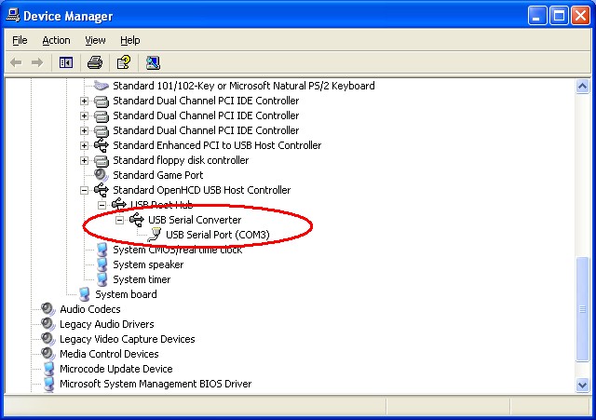Click the OpenHCD USB Host Controller icon
596x420 pixels.
pos(102,190)
